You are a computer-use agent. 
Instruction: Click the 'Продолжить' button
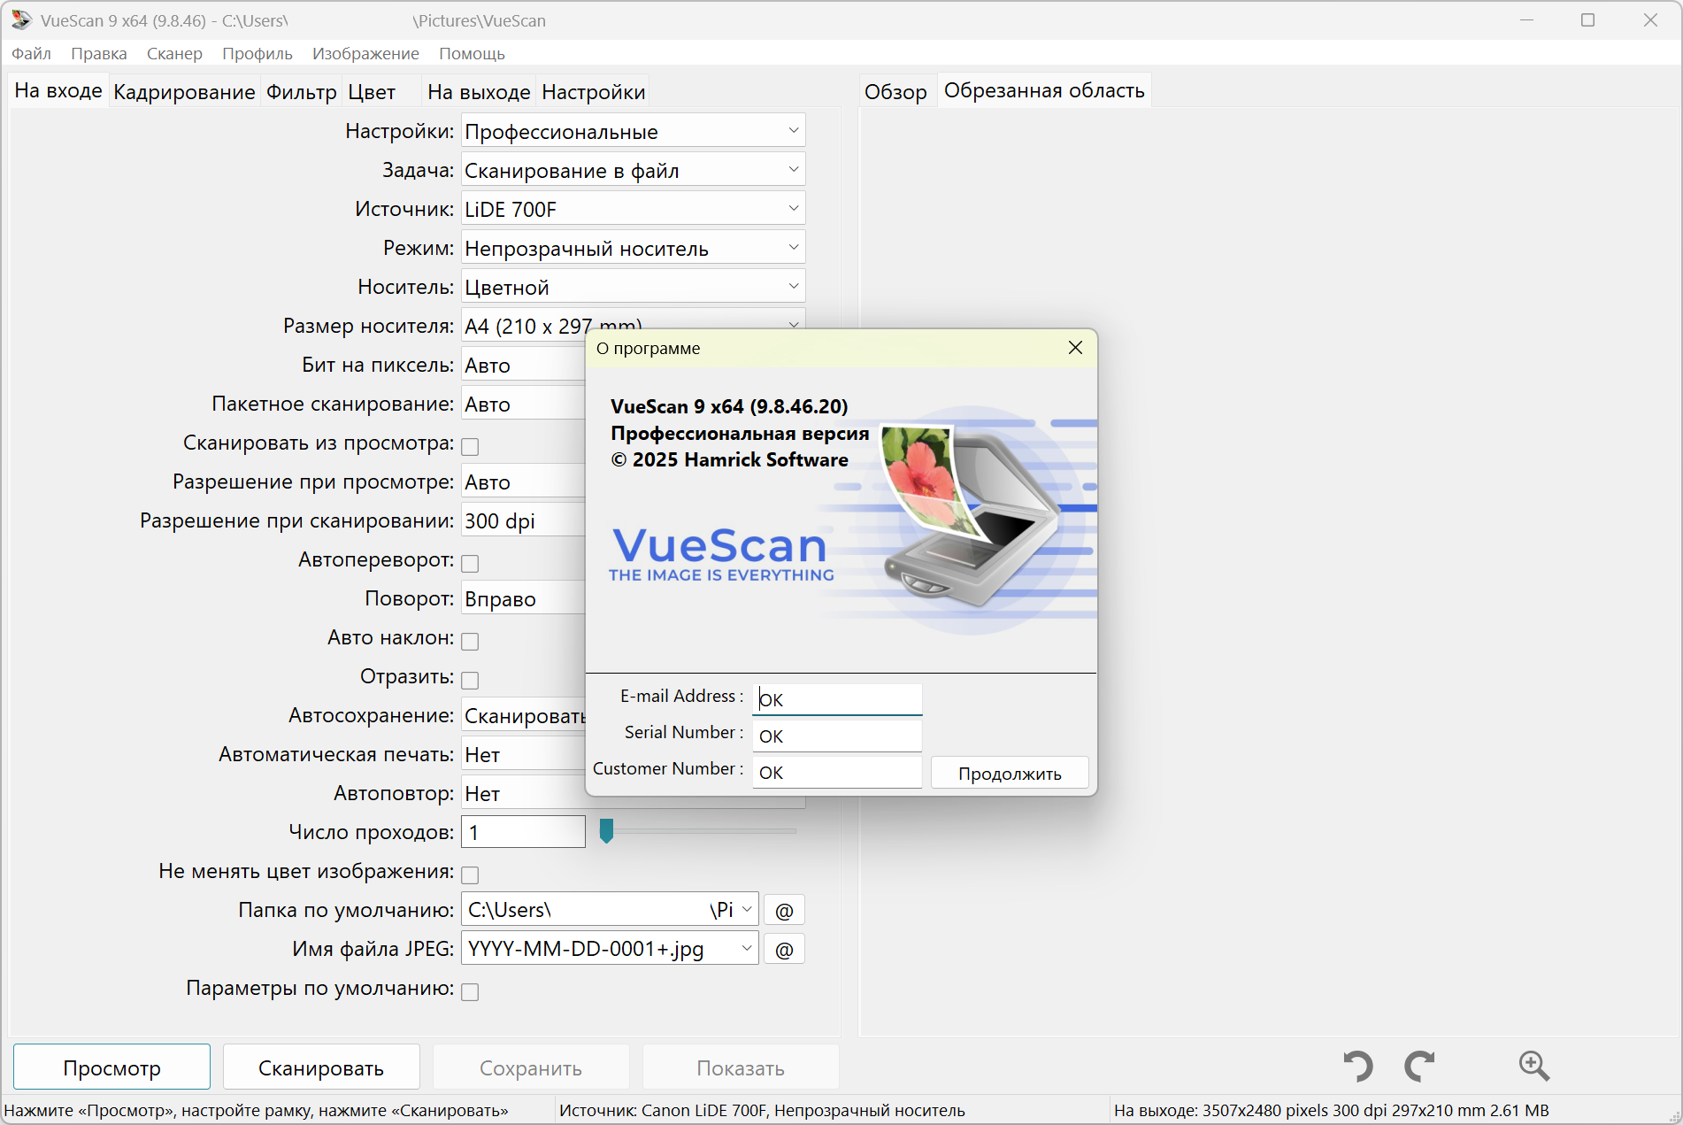click(1010, 773)
